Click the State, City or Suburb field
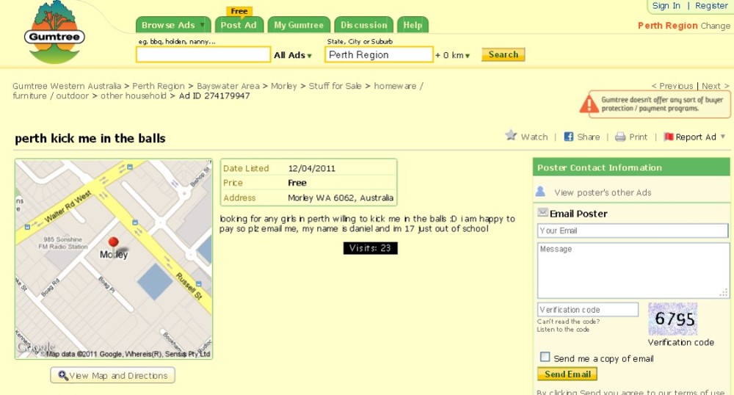Screen dimensions: 734x395 (x=379, y=55)
